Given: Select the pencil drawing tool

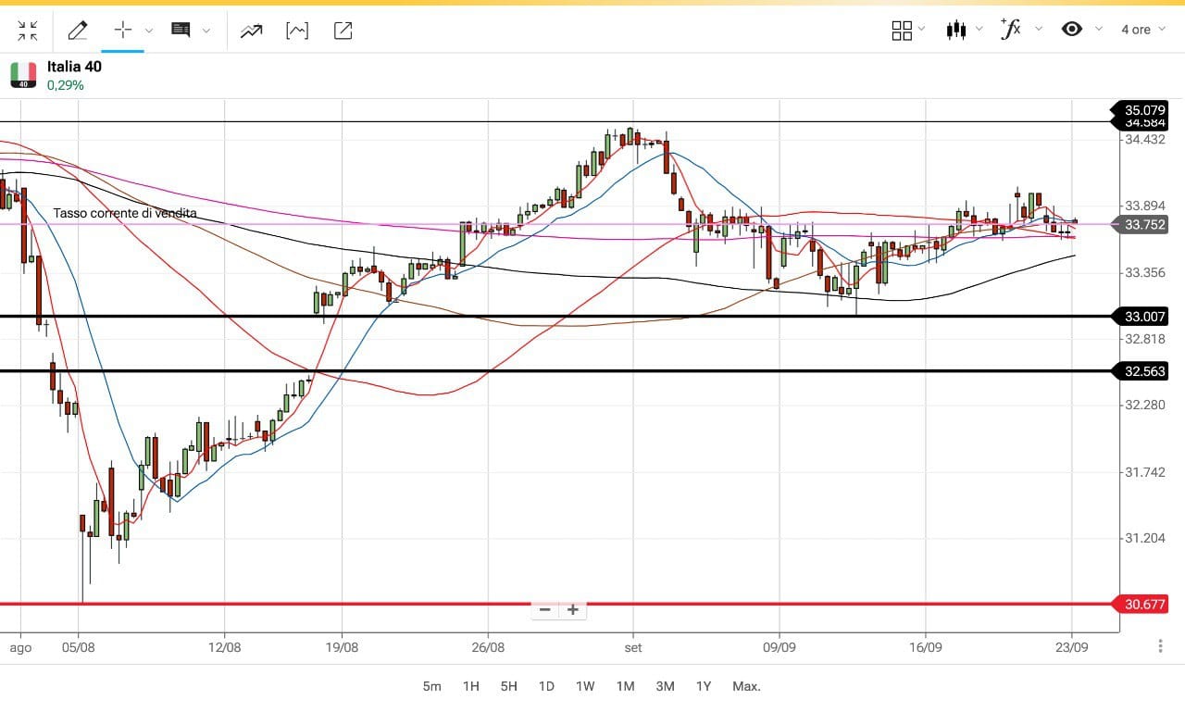Looking at the screenshot, I should tap(78, 31).
